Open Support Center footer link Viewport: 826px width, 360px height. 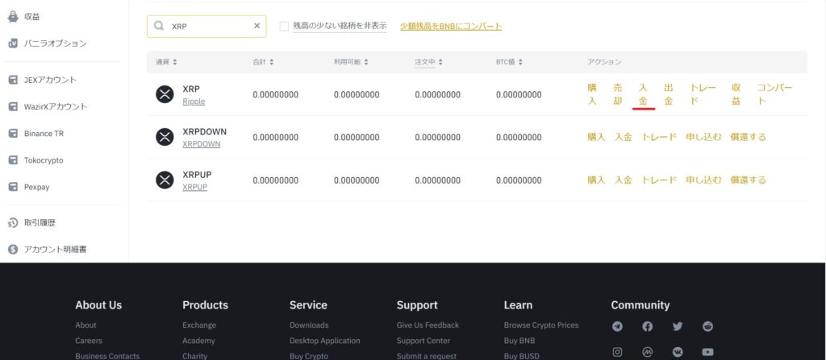click(423, 341)
